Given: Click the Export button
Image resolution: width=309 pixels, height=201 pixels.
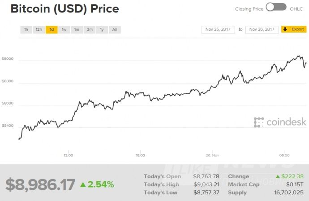Looking at the screenshot, I should click(294, 29).
